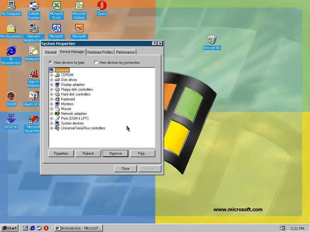Expand the Ports (COM & LPT) node
Image resolution: width=310 pixels, height=232 pixels.
tap(51, 118)
